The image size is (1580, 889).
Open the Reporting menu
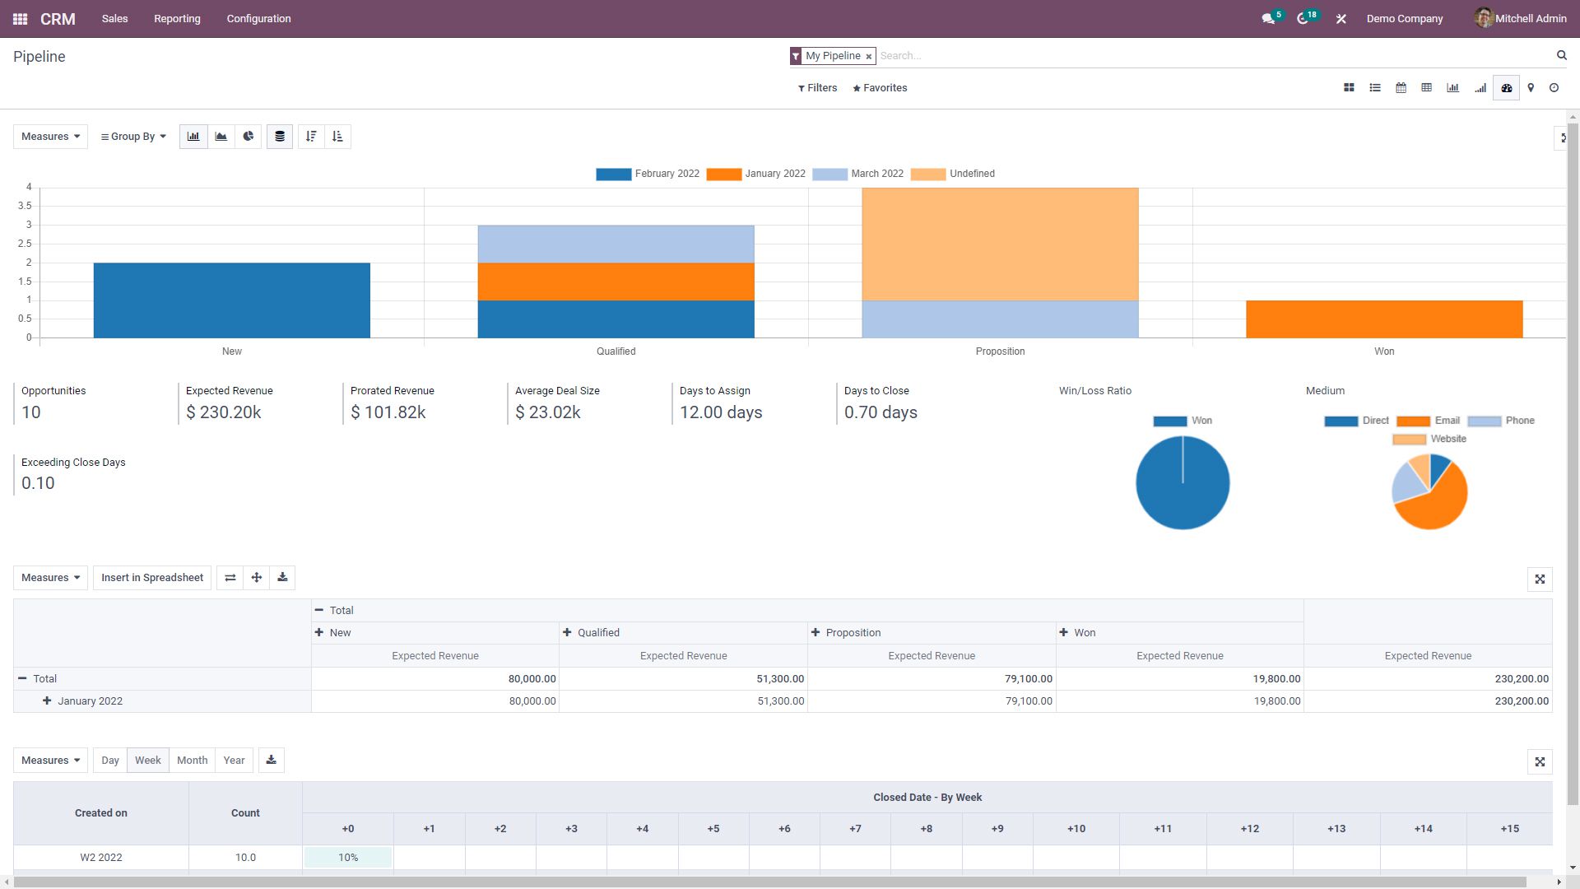177,19
